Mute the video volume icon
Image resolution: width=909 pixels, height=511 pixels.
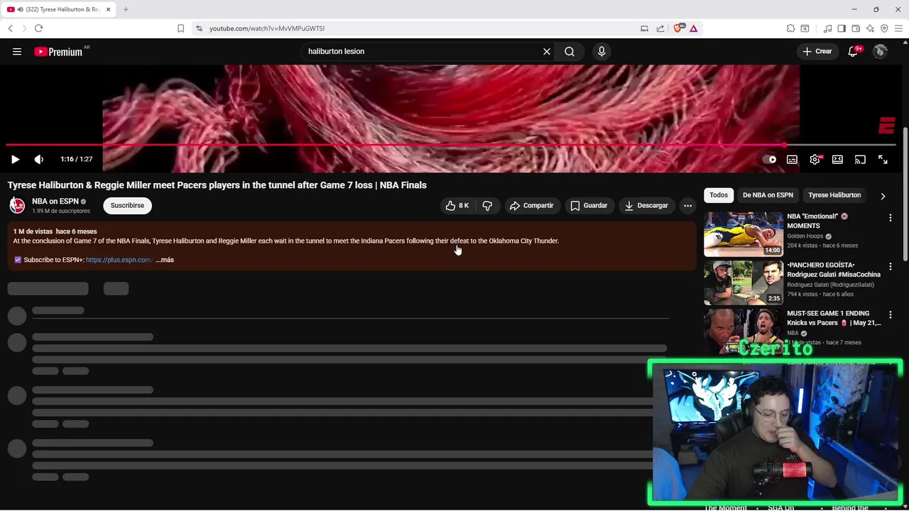click(39, 160)
